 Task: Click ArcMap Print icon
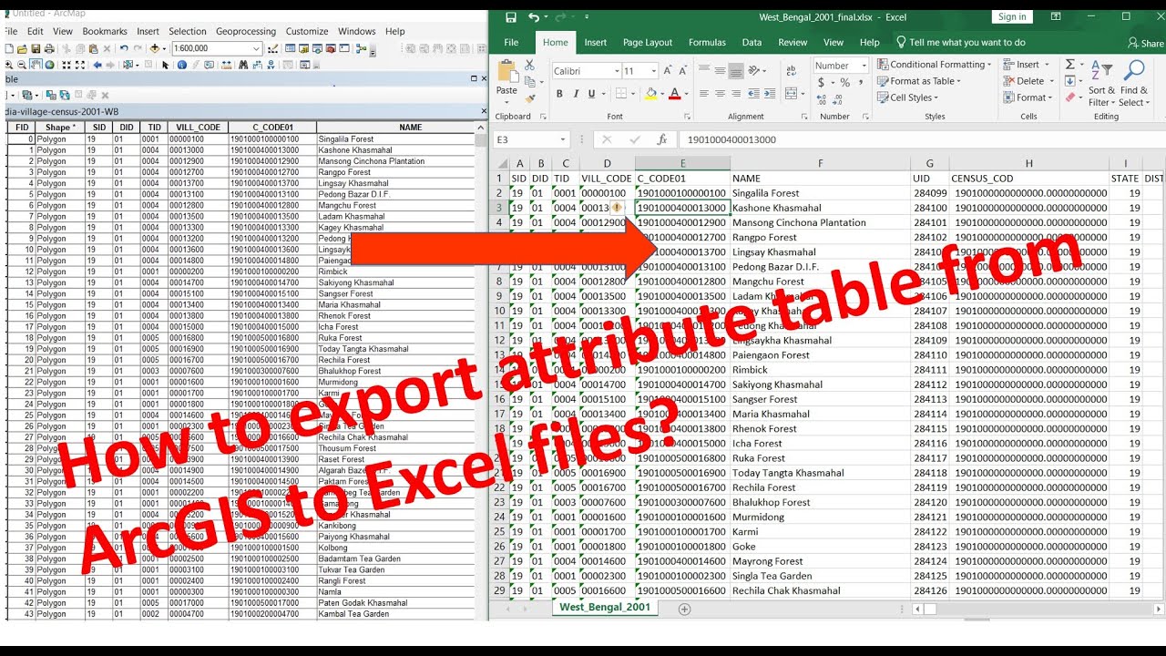point(48,48)
